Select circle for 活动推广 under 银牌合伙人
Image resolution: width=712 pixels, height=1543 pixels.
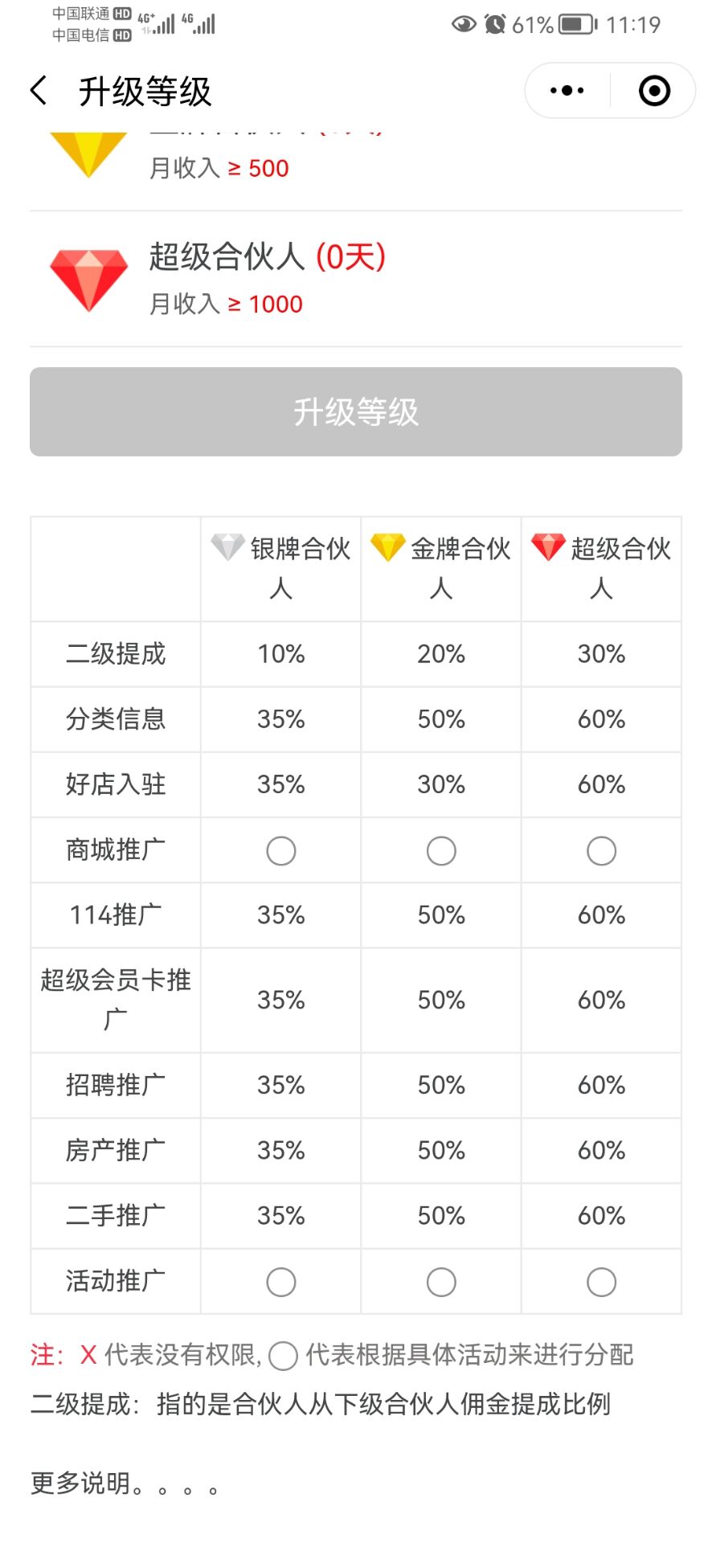tap(280, 1282)
